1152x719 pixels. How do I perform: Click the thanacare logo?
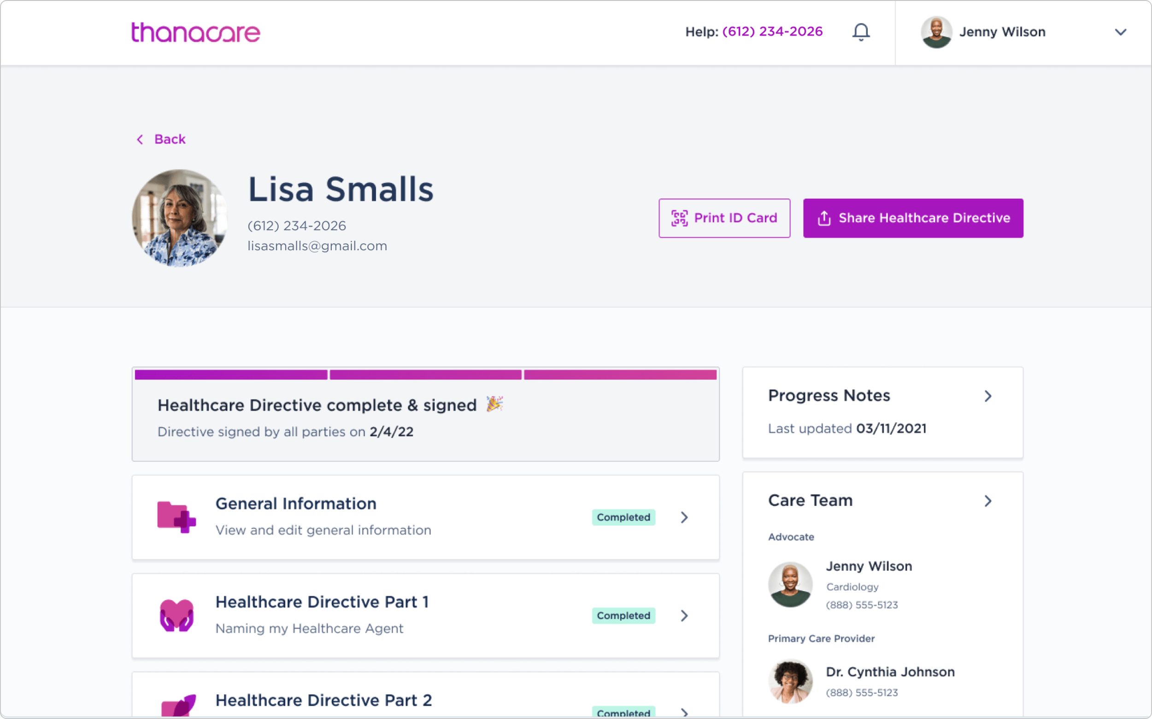point(196,32)
